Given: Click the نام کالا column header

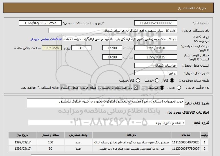Looking at the screenshot, I should pos(132,135).
